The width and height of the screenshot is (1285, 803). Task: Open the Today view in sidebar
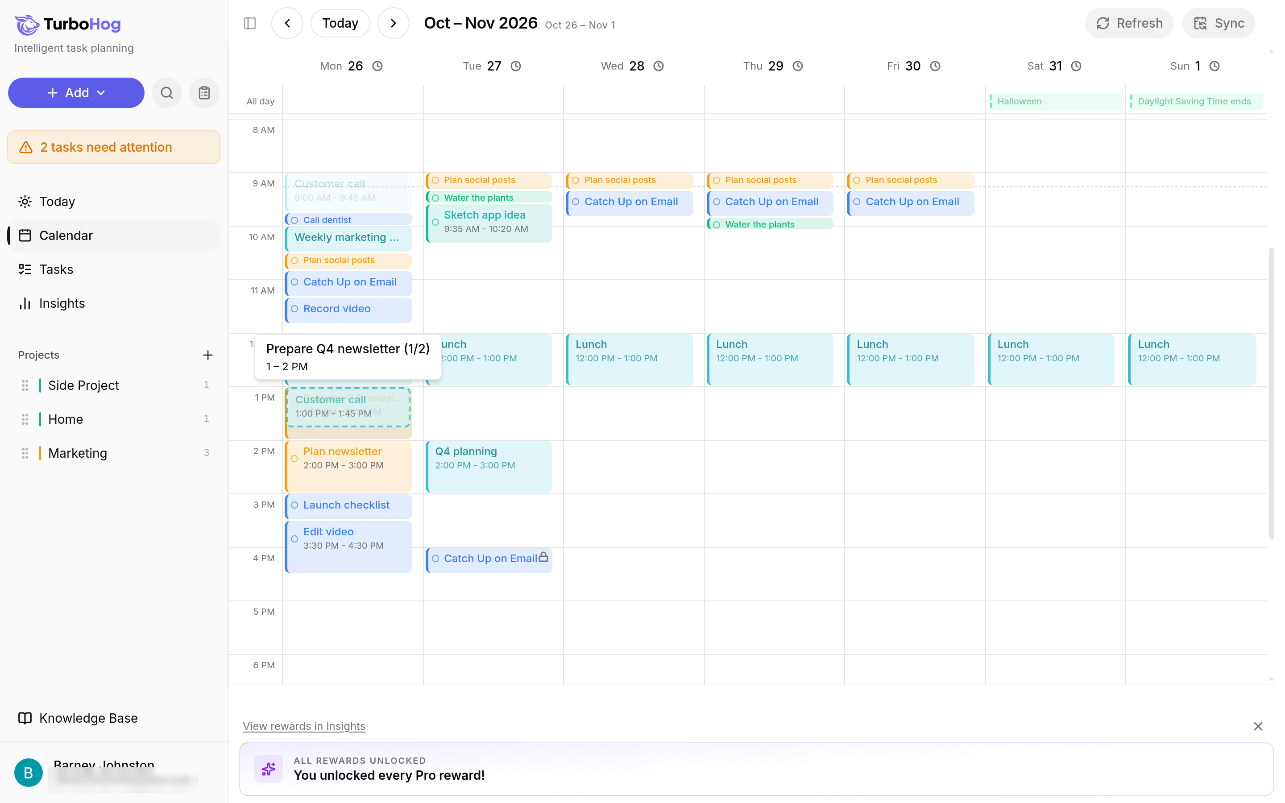click(114, 202)
